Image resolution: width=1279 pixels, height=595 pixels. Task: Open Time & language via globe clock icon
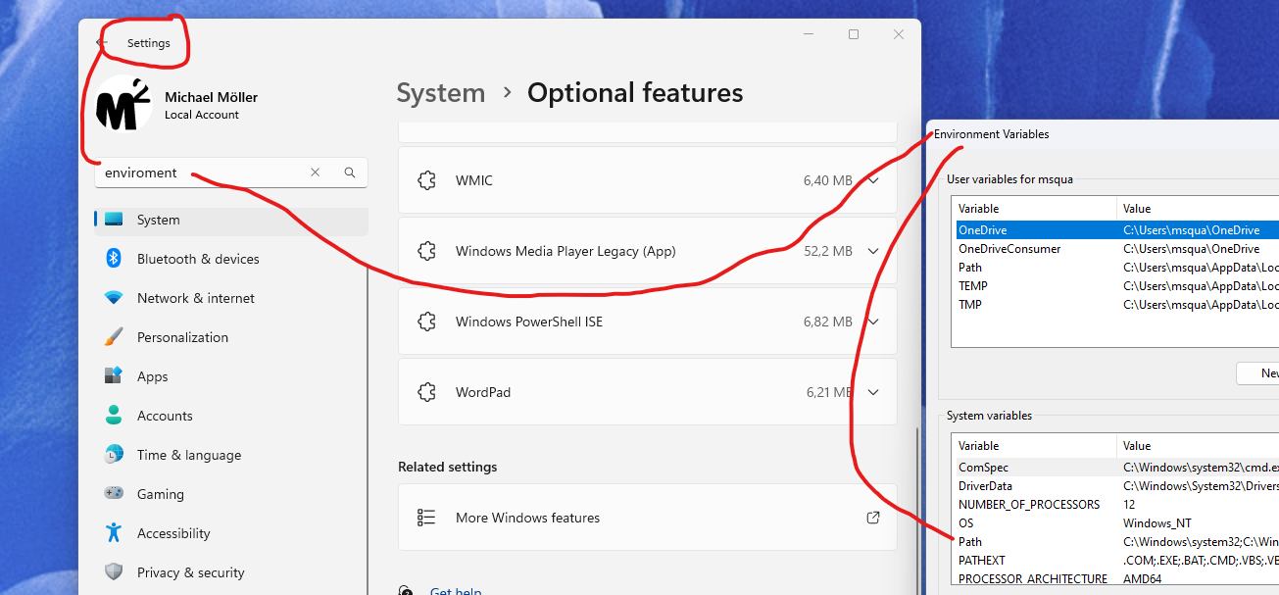tap(114, 455)
